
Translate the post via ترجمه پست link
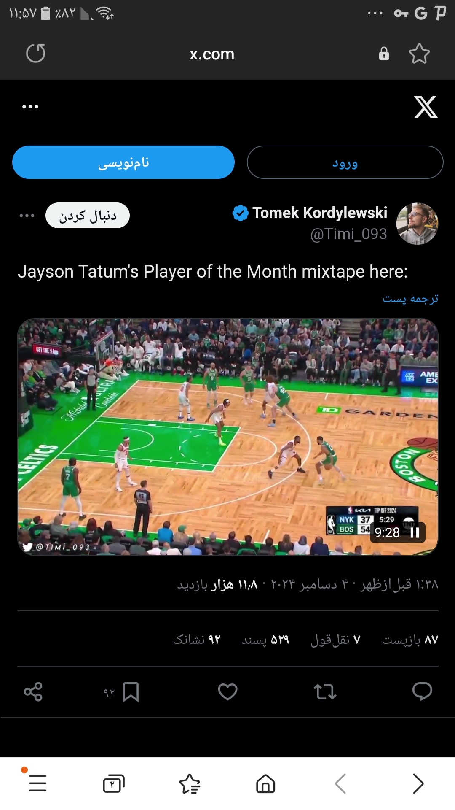click(x=410, y=299)
